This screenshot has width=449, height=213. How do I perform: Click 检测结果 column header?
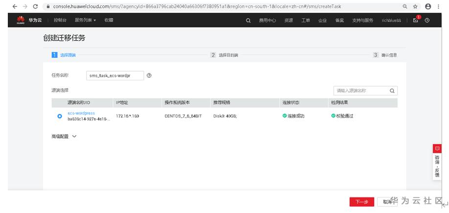pos(339,103)
